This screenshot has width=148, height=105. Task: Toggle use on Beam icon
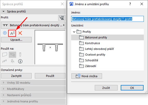[12, 55]
